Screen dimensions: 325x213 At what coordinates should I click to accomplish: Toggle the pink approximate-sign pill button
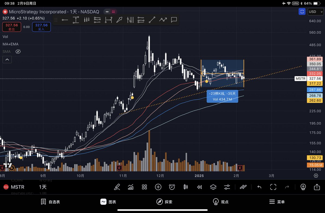pyautogui.click(x=113, y=12)
